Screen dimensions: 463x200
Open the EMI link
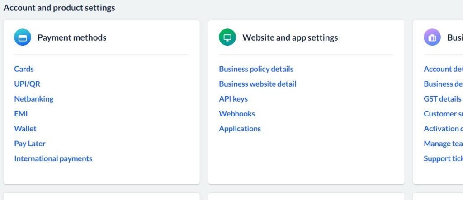tap(21, 114)
